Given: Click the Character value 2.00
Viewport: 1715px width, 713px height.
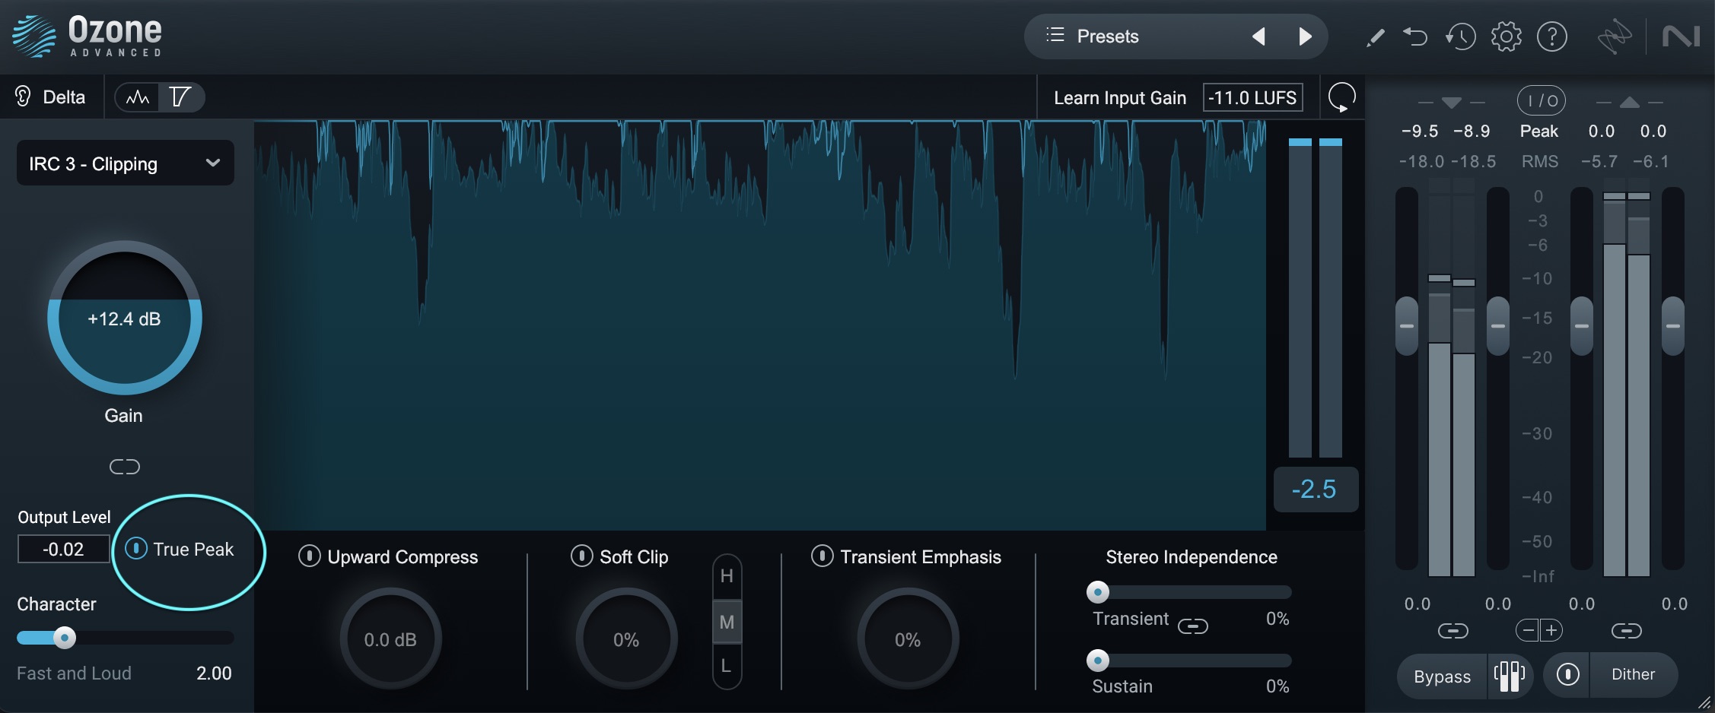Looking at the screenshot, I should click(214, 673).
